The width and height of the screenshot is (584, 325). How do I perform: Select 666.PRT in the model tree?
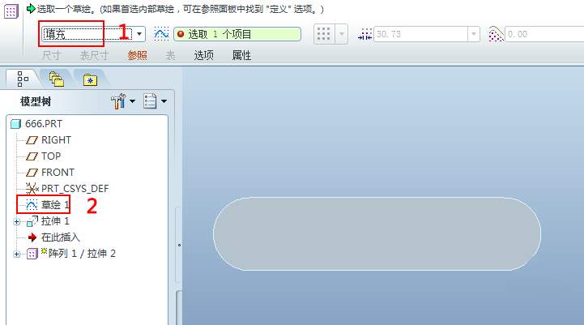[44, 124]
